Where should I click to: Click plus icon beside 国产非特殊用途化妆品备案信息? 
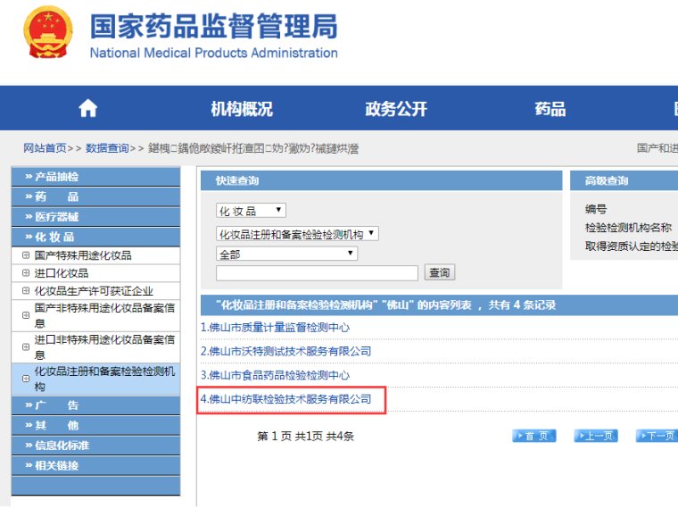[x=26, y=315]
